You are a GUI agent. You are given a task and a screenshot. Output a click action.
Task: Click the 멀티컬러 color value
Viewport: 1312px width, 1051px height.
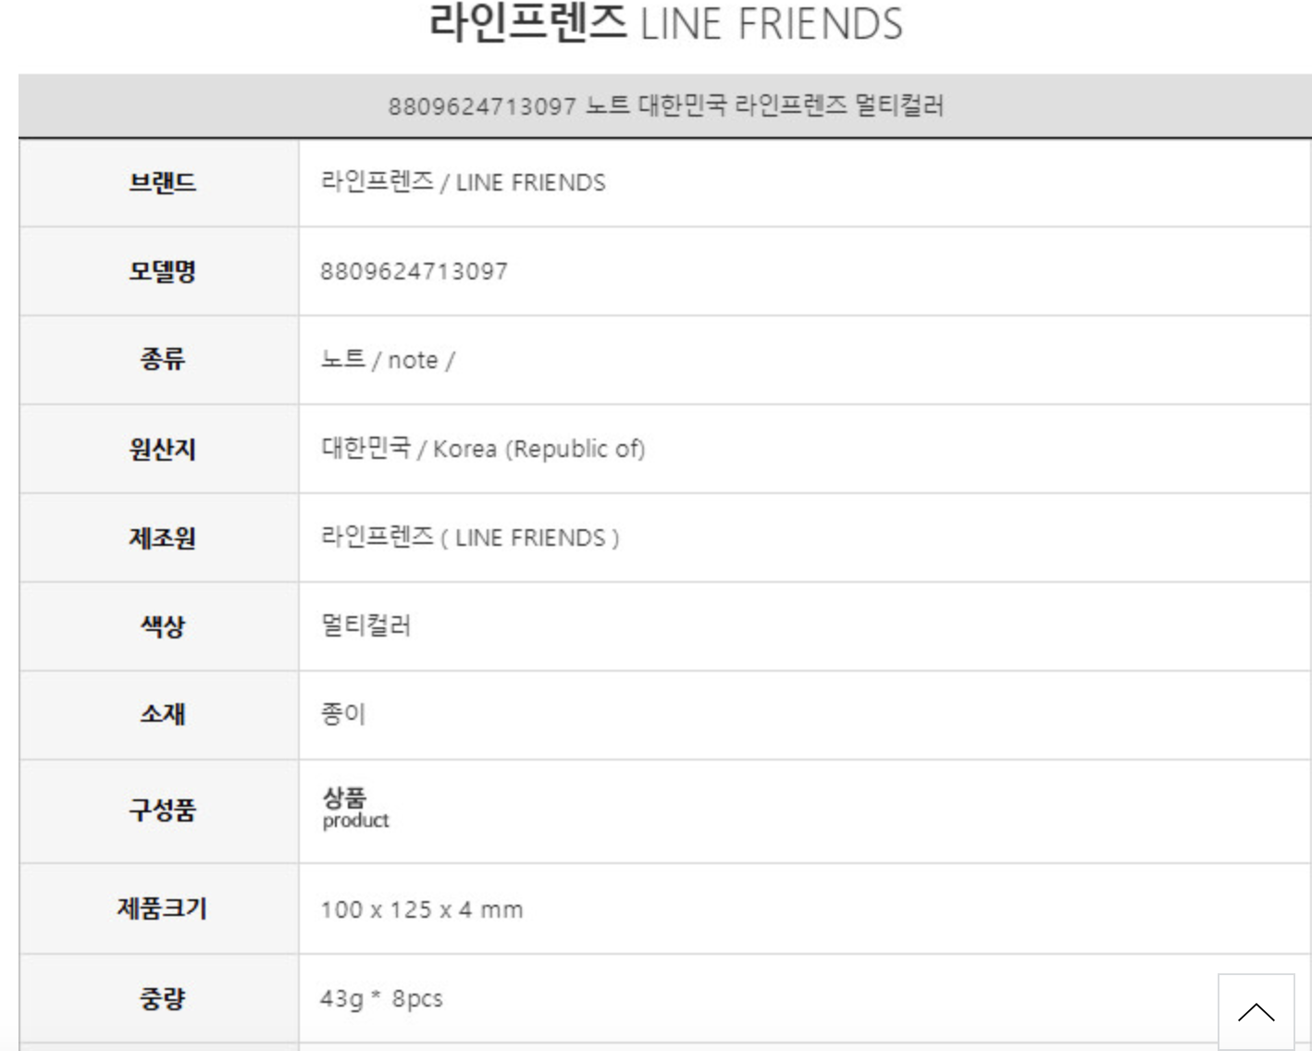(365, 626)
